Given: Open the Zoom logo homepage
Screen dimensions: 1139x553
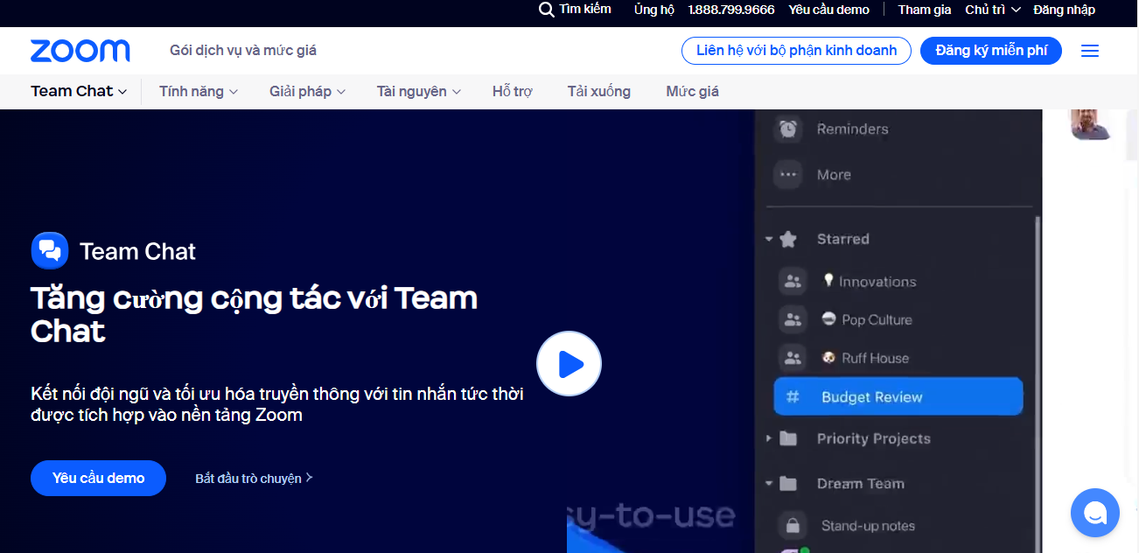Looking at the screenshot, I should [80, 51].
